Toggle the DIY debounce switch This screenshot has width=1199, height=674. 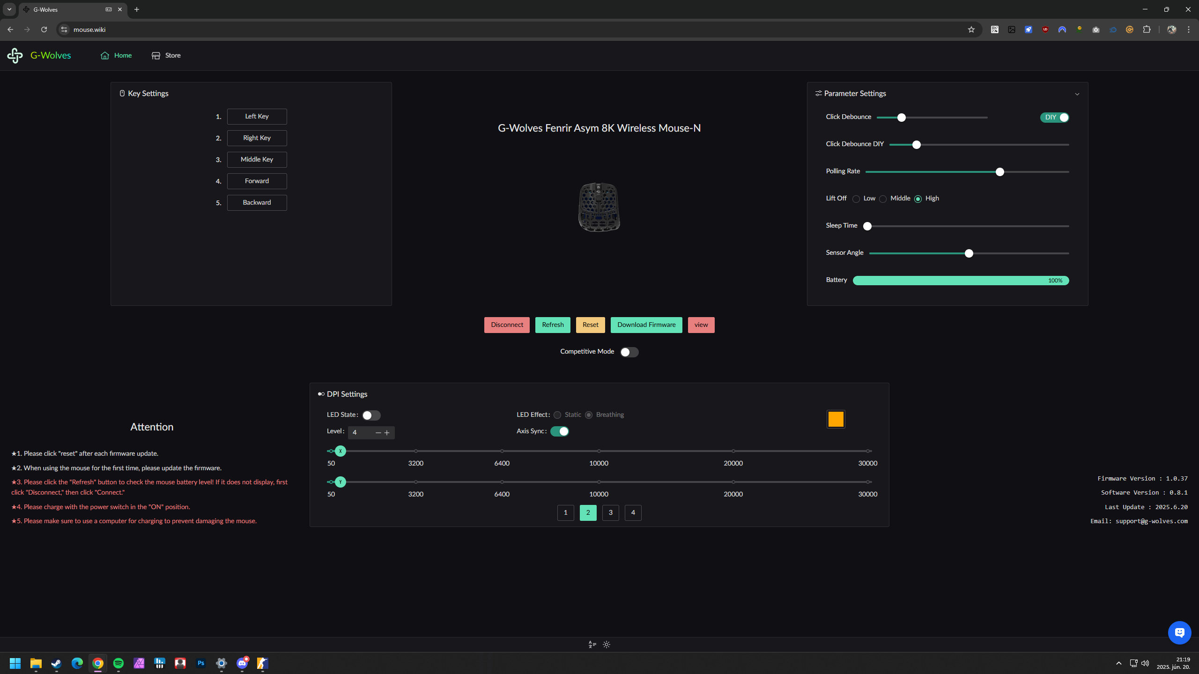(x=1054, y=118)
